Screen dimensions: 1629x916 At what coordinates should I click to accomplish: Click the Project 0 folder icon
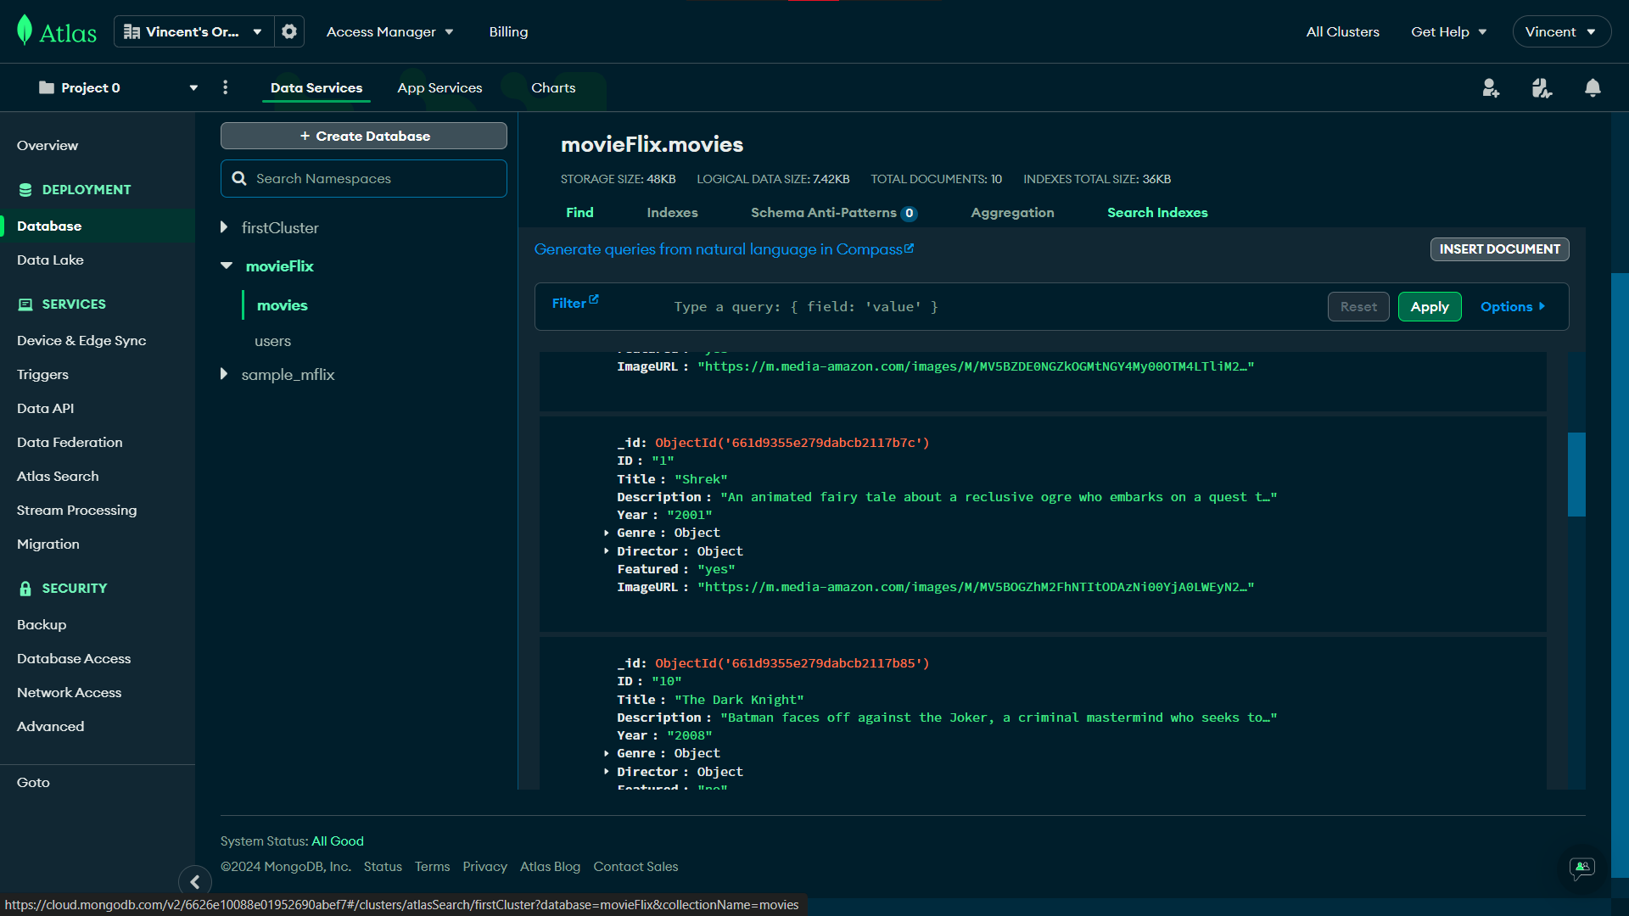[x=47, y=87]
